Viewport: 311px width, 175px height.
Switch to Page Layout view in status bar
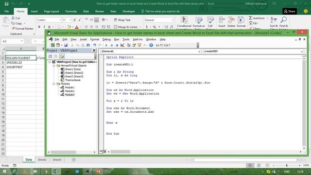pos(259,165)
